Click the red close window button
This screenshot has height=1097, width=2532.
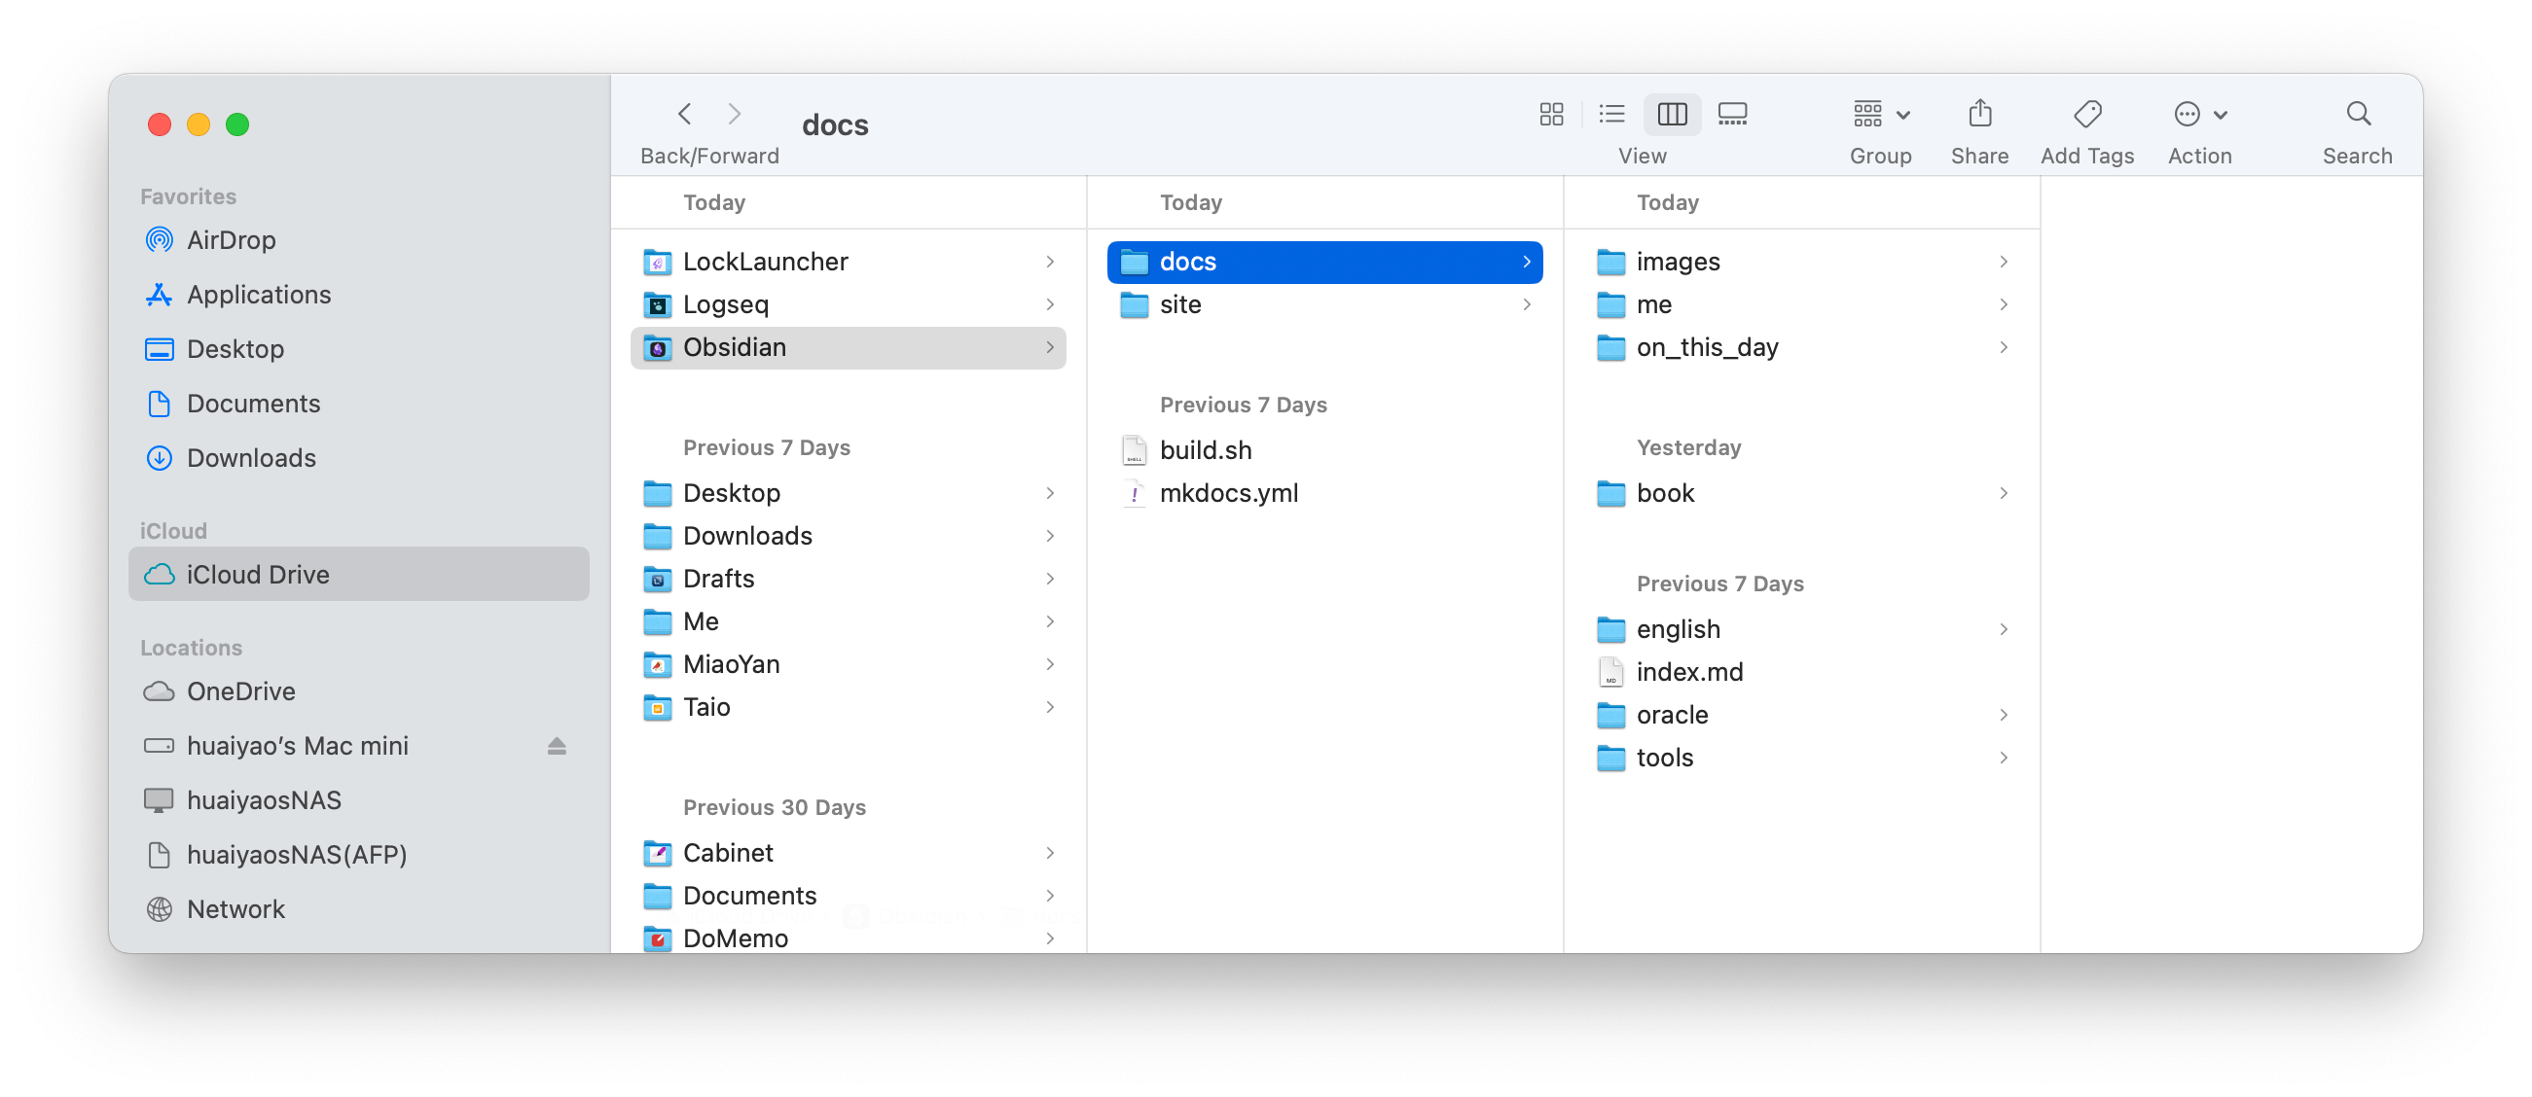(x=160, y=124)
